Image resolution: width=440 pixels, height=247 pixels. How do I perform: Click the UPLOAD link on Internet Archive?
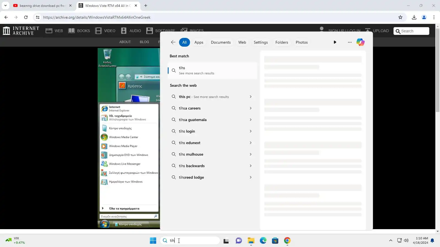click(x=377, y=31)
